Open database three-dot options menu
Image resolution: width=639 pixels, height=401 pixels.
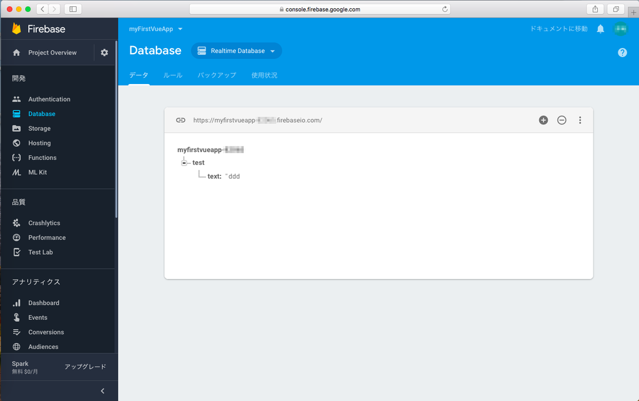tap(580, 120)
